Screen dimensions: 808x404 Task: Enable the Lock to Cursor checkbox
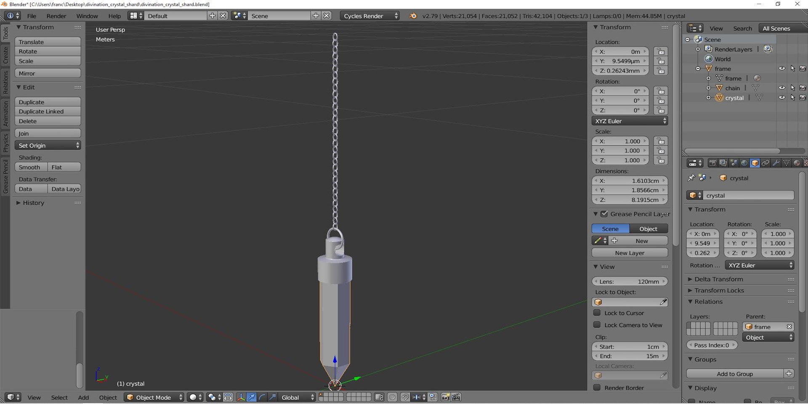597,313
